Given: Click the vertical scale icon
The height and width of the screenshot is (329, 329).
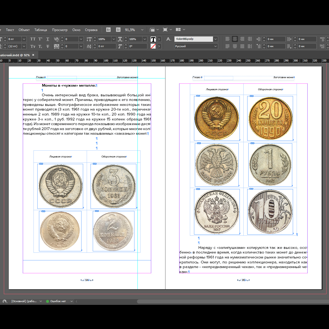Looking at the screenshot, I should coord(89,39).
